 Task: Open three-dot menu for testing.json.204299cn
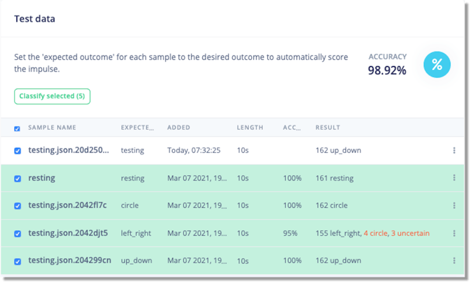pyautogui.click(x=454, y=261)
